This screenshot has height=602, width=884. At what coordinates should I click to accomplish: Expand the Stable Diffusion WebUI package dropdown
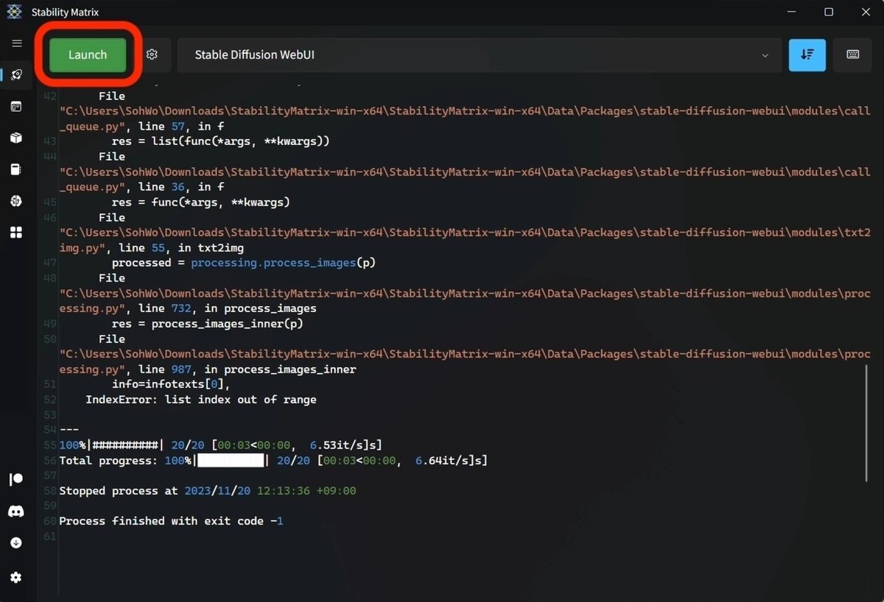[479, 55]
